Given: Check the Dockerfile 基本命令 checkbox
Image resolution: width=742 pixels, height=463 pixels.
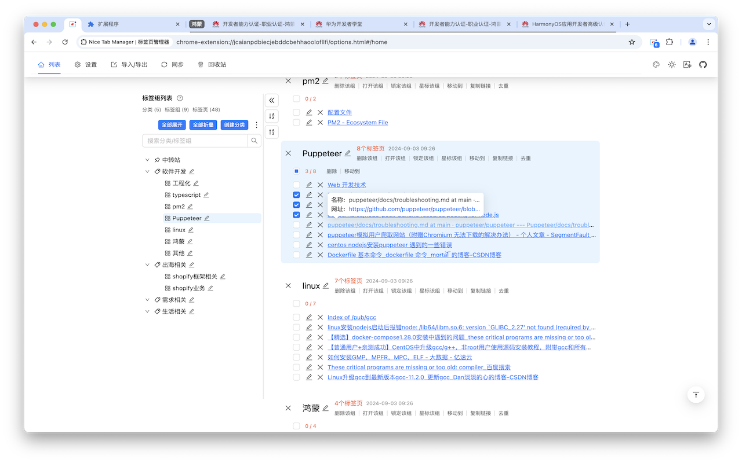Looking at the screenshot, I should point(296,255).
